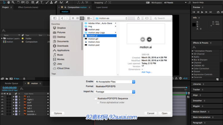Hide the 'outside c' layer eye toggle
The width and height of the screenshot is (223, 125).
pyautogui.click(x=2, y=114)
